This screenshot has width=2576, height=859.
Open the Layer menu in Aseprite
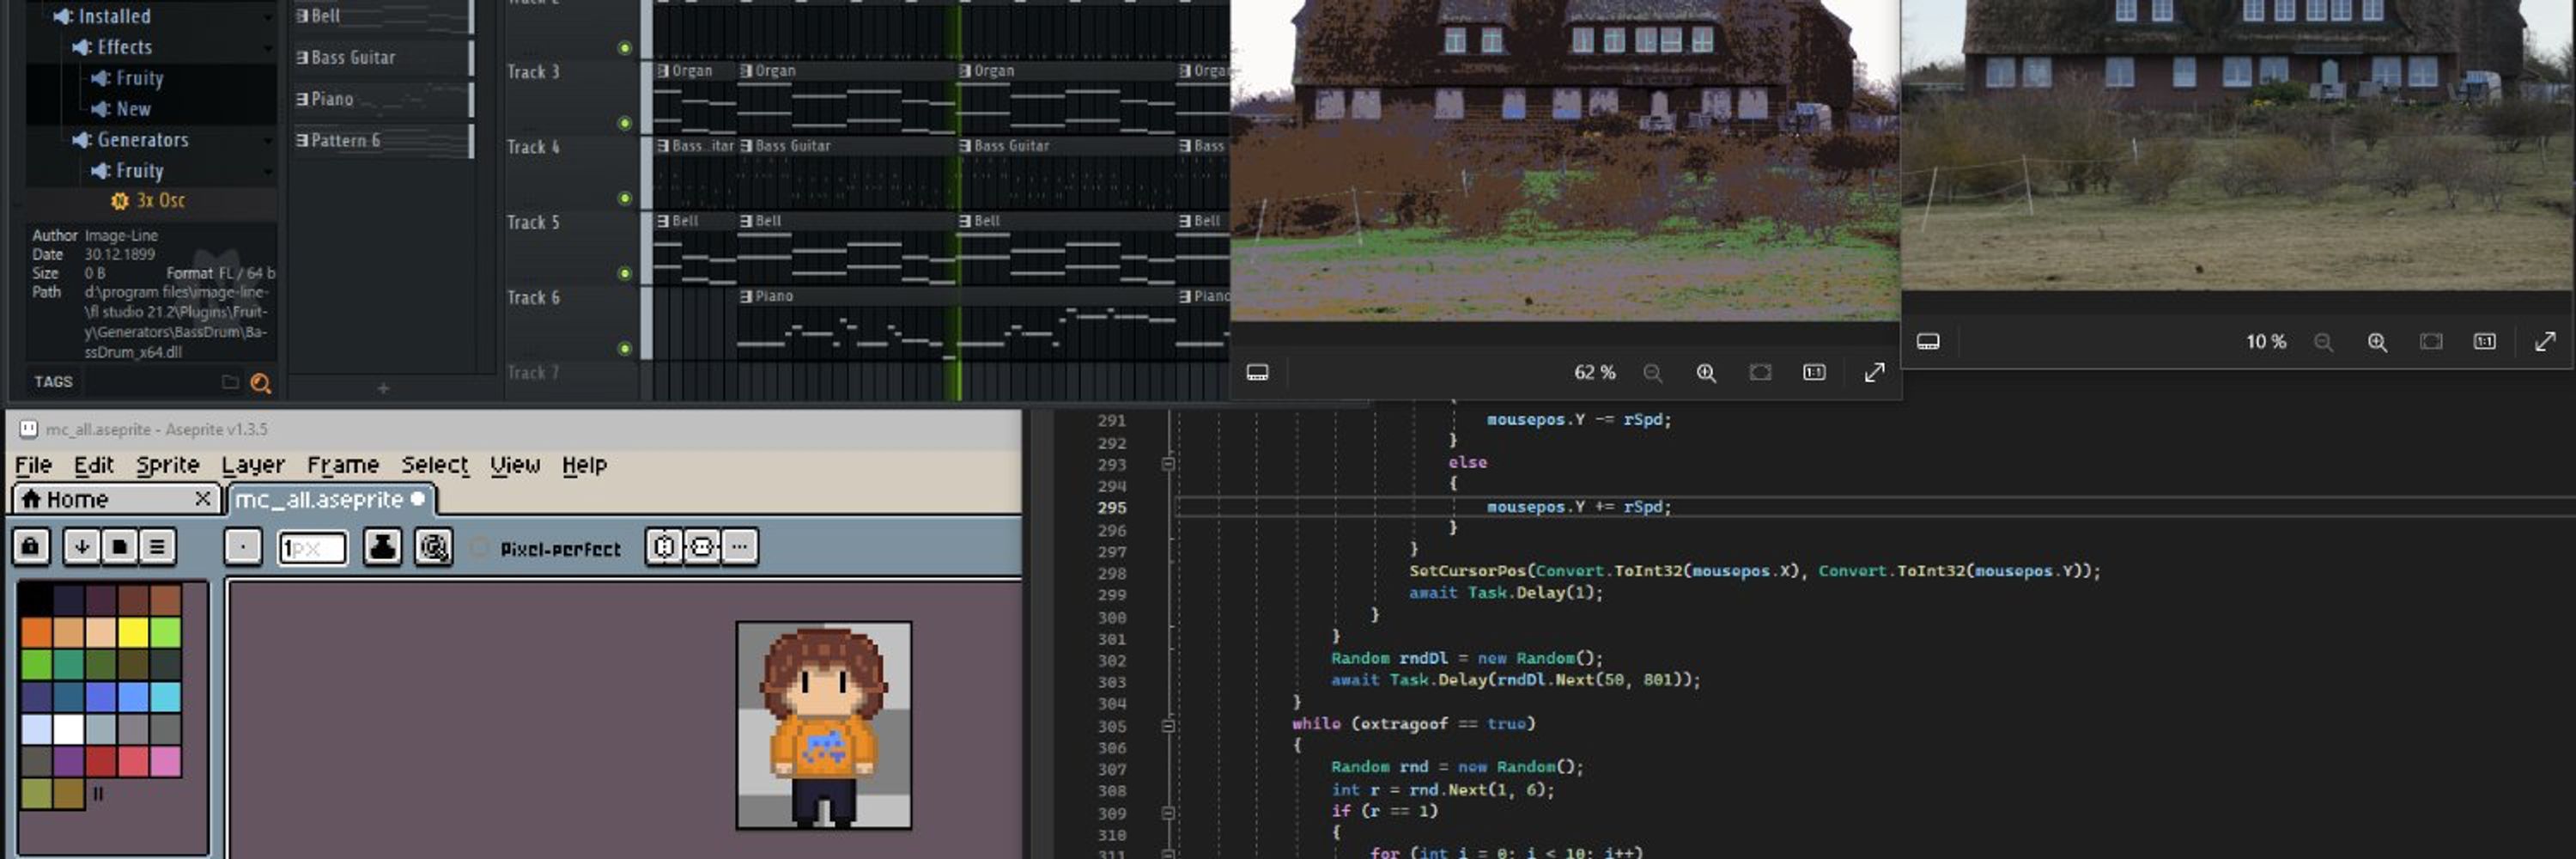(253, 466)
